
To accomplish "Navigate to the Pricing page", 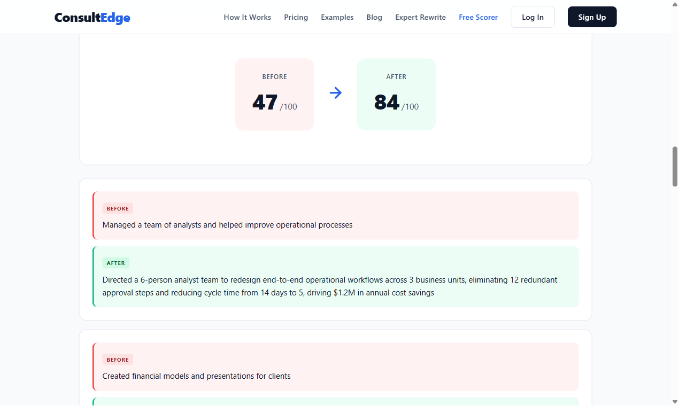I will pyautogui.click(x=296, y=17).
